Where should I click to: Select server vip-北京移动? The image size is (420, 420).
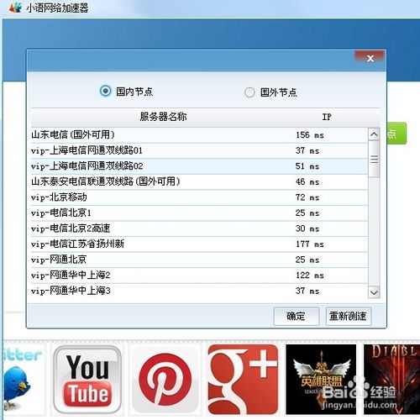click(199, 197)
